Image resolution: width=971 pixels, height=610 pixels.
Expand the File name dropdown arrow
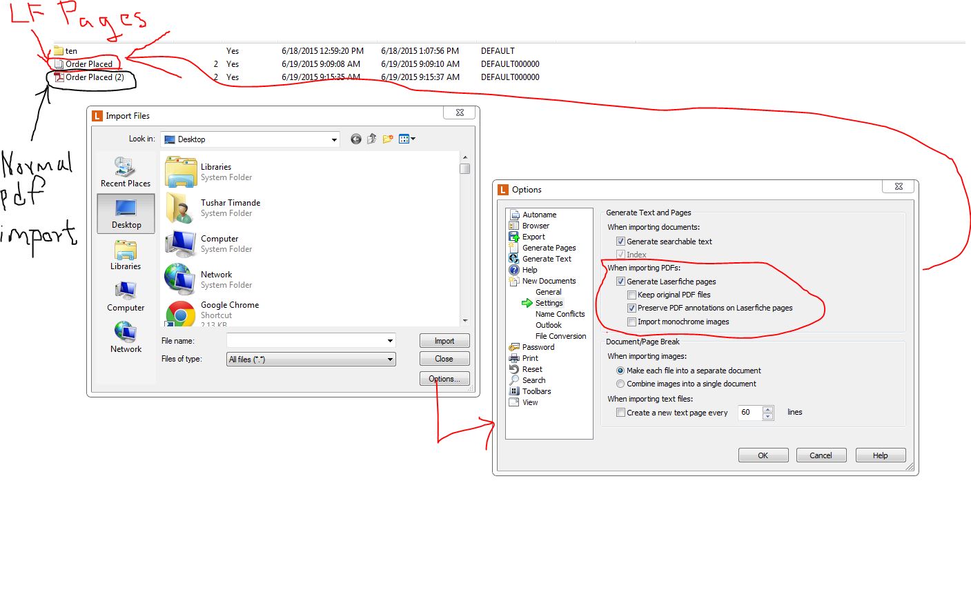tap(390, 341)
